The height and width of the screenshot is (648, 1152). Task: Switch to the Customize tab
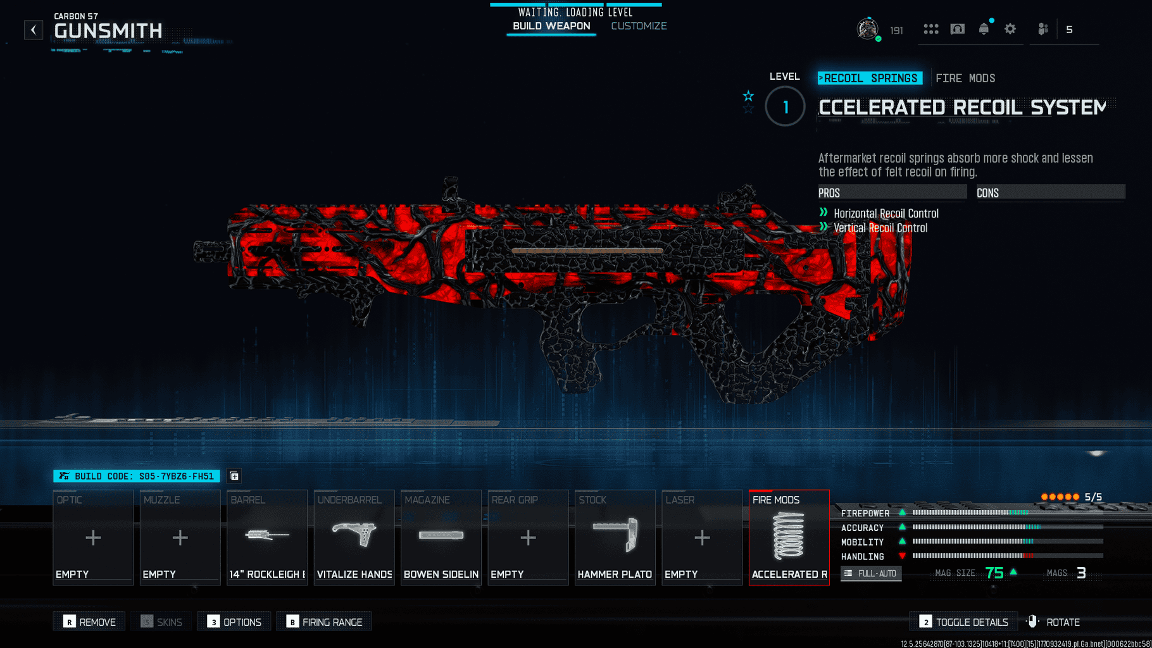point(639,26)
